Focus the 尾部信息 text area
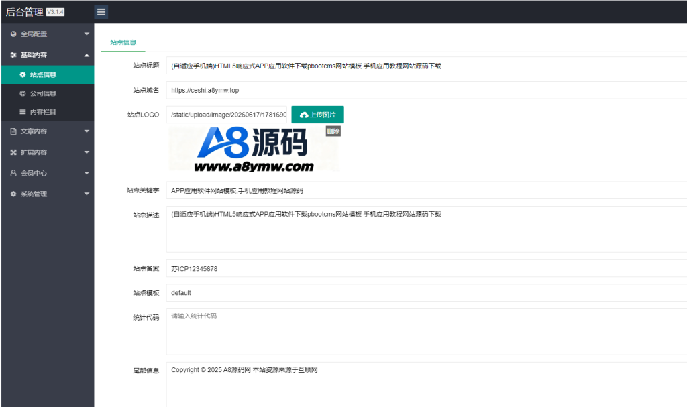Image resolution: width=687 pixels, height=407 pixels. coord(426,385)
